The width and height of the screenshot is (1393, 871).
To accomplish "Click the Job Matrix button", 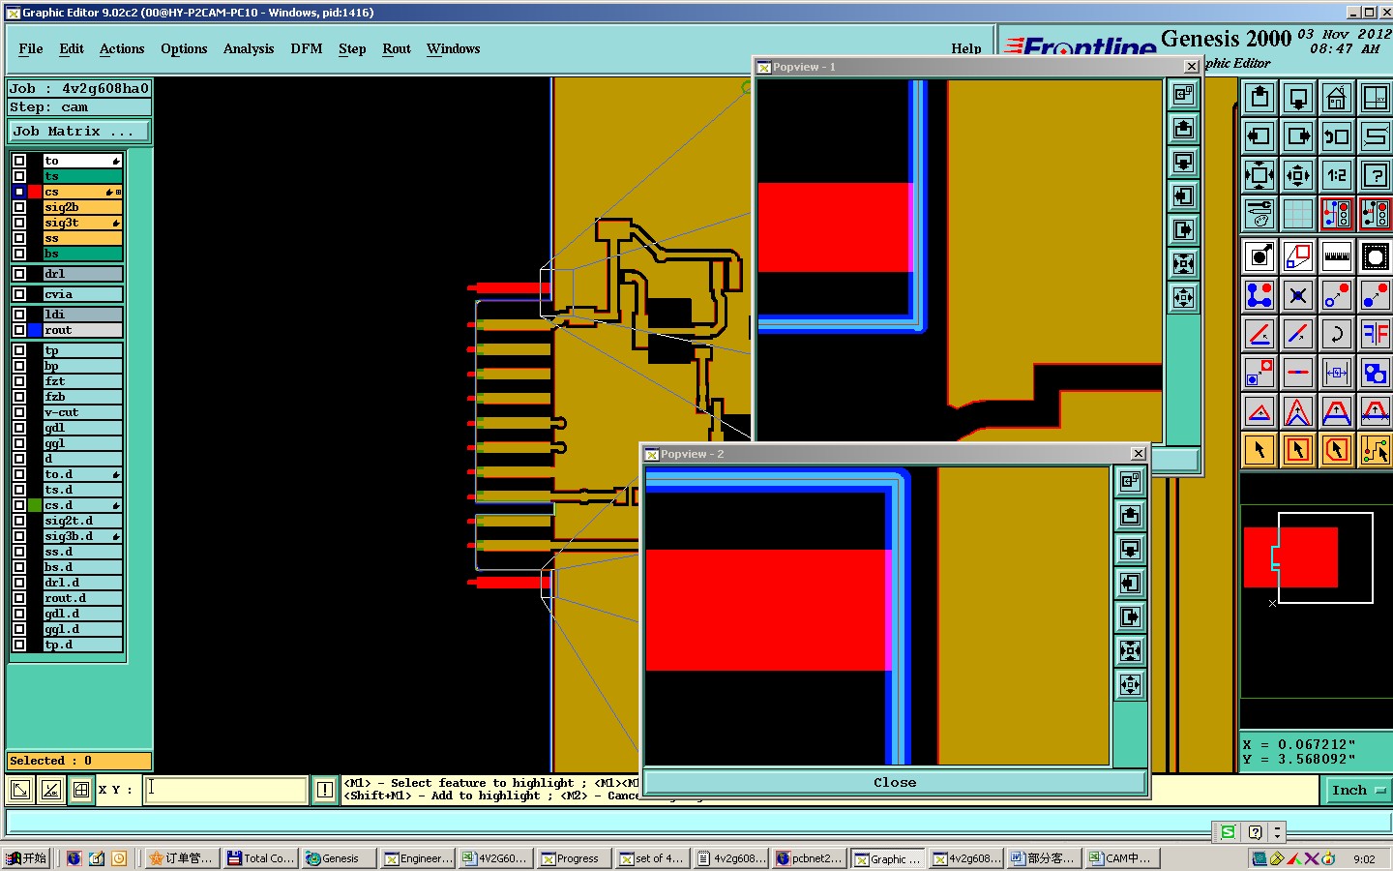I will [79, 131].
